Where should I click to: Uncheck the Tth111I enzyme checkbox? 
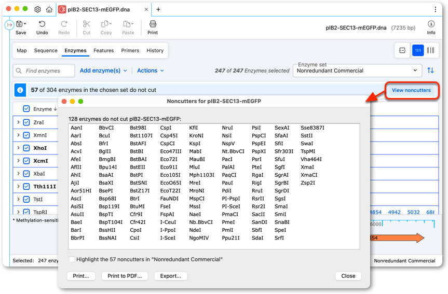point(26,186)
